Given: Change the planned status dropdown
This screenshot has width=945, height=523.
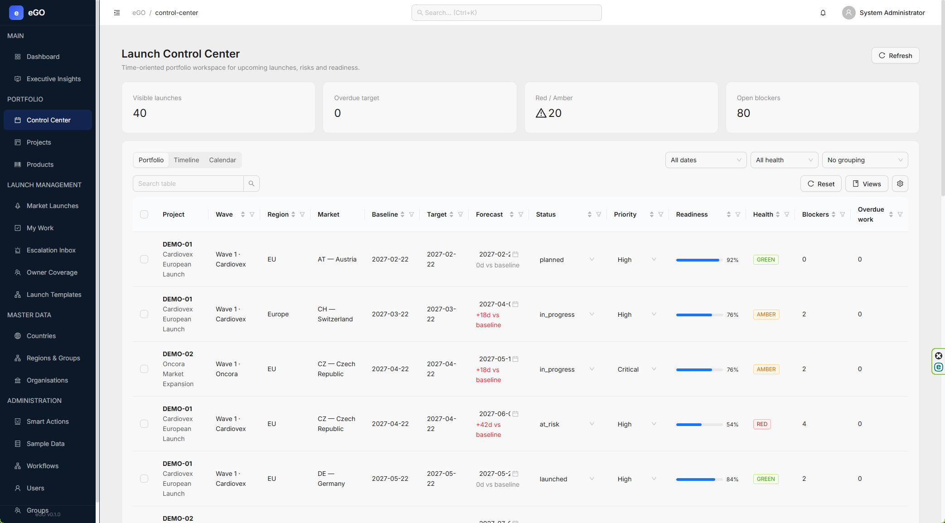Looking at the screenshot, I should click(567, 260).
